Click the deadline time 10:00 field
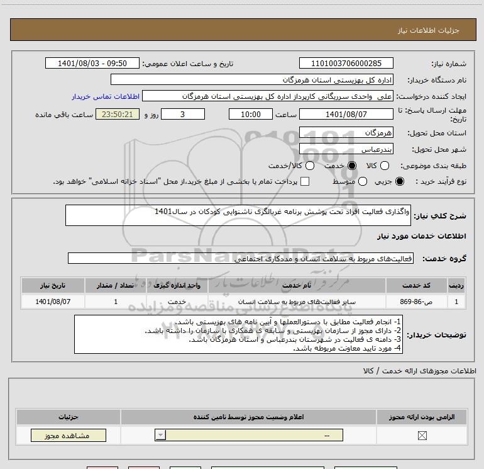 [x=251, y=114]
